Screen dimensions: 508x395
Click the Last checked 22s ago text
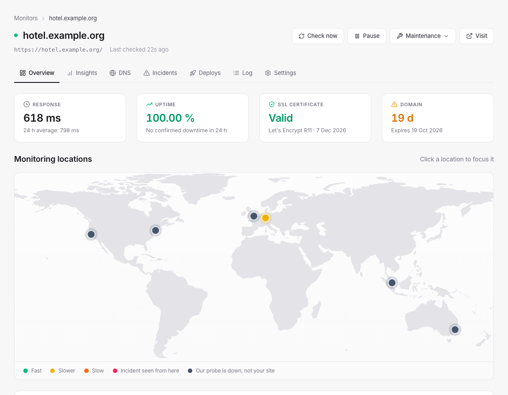[139, 49]
